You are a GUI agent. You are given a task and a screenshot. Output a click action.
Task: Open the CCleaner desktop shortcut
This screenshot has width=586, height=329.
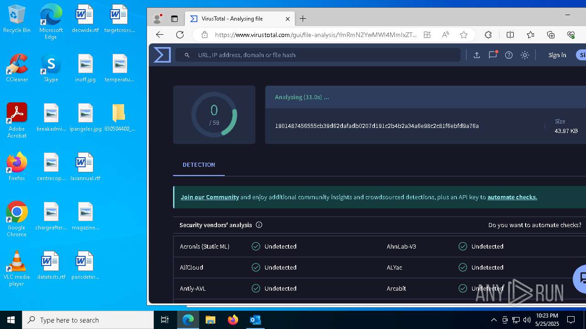click(x=17, y=69)
